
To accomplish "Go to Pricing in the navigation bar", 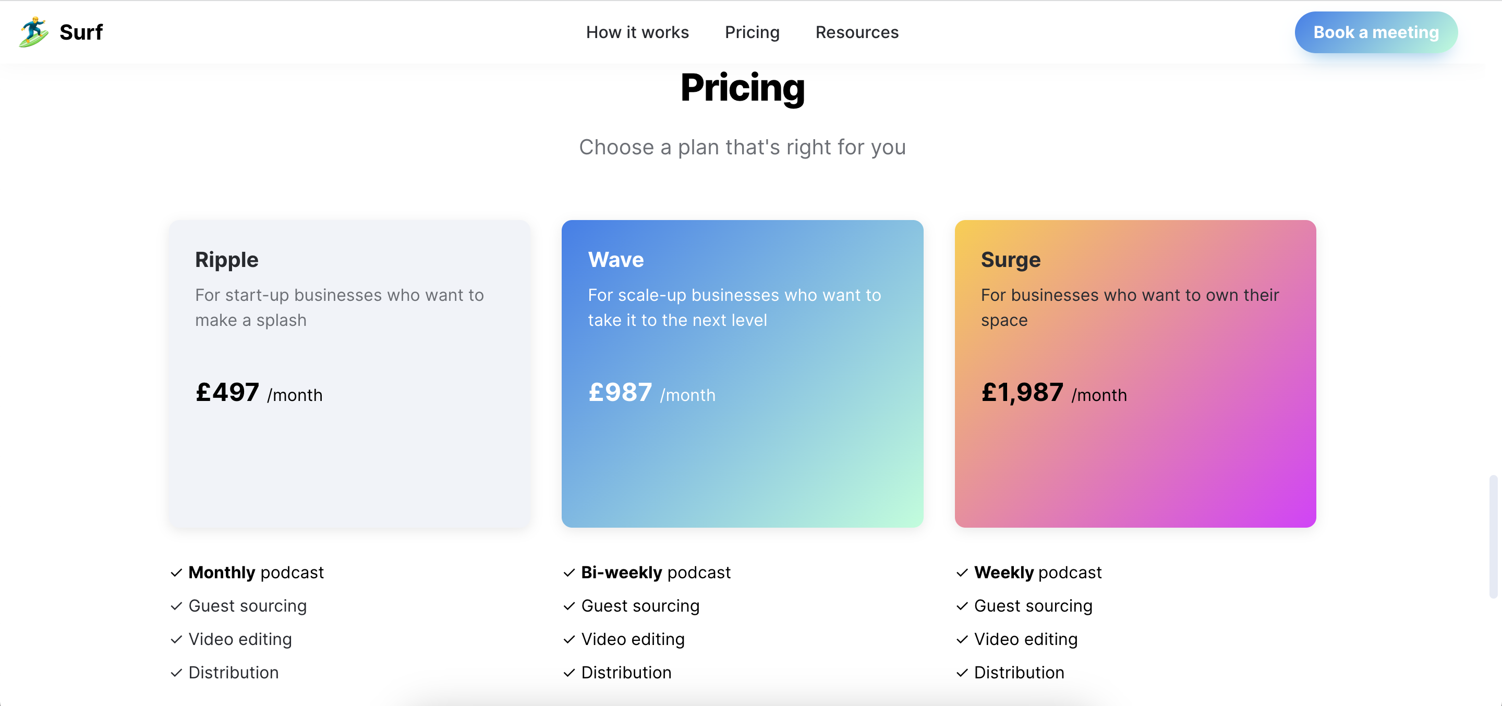I will pos(752,32).
